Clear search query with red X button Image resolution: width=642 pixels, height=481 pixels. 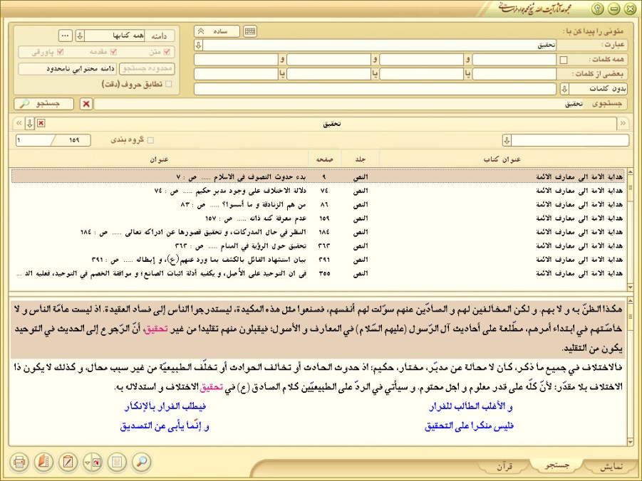[x=86, y=104]
